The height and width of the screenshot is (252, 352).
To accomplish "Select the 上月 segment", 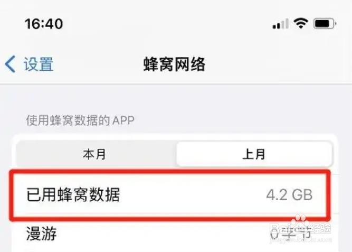I will pos(254,154).
